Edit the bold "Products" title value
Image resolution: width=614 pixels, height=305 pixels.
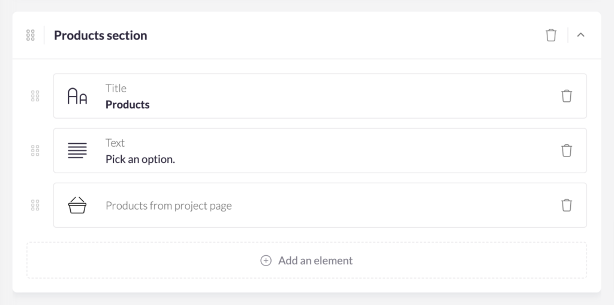click(128, 105)
